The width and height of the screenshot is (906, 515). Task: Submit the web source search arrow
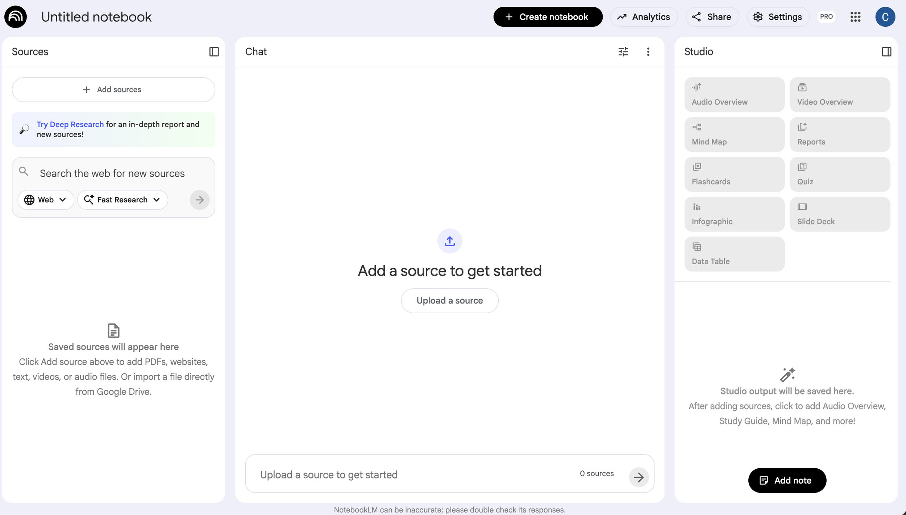[199, 200]
